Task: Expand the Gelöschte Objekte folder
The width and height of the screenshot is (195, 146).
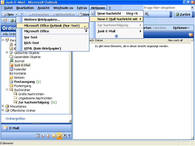Action: pyautogui.click(x=7, y=53)
